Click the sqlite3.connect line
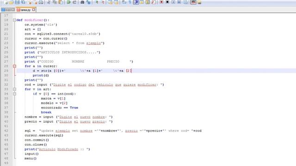Image resolution: width=296 pixels, height=166 pixels. 62,34
